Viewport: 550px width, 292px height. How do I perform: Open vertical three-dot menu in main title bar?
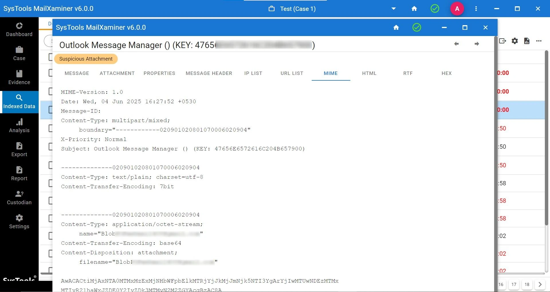point(476,9)
